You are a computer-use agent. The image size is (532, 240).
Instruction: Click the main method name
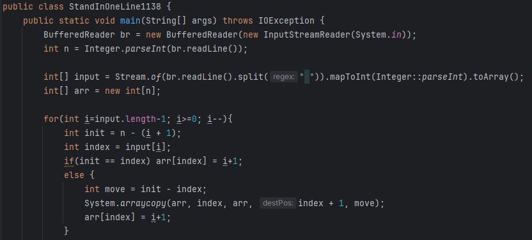point(130,20)
